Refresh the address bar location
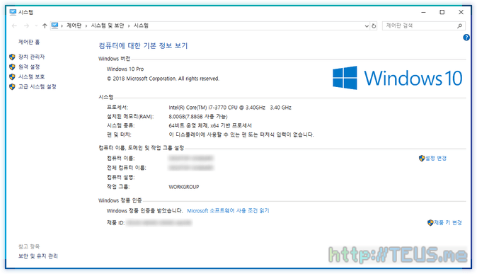Viewport: 477px width, 274px height. pos(374,26)
